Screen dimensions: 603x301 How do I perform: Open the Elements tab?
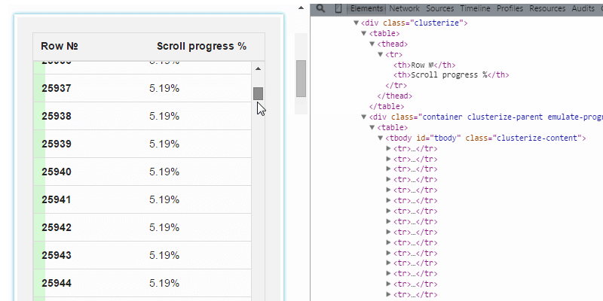pyautogui.click(x=367, y=8)
